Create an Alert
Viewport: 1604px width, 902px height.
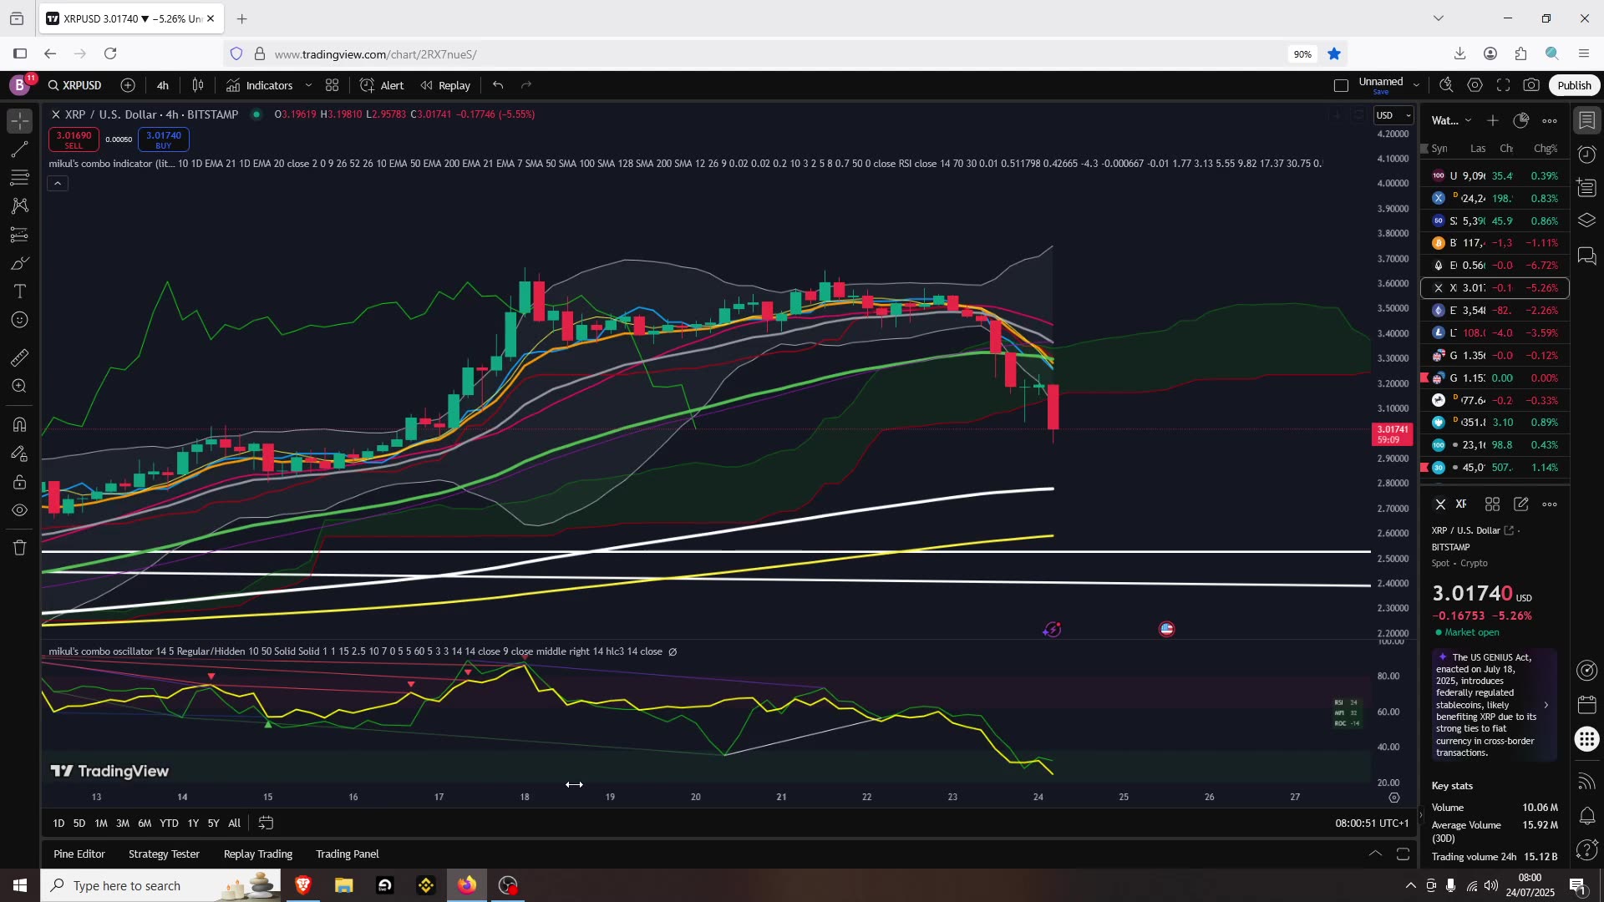coord(382,85)
